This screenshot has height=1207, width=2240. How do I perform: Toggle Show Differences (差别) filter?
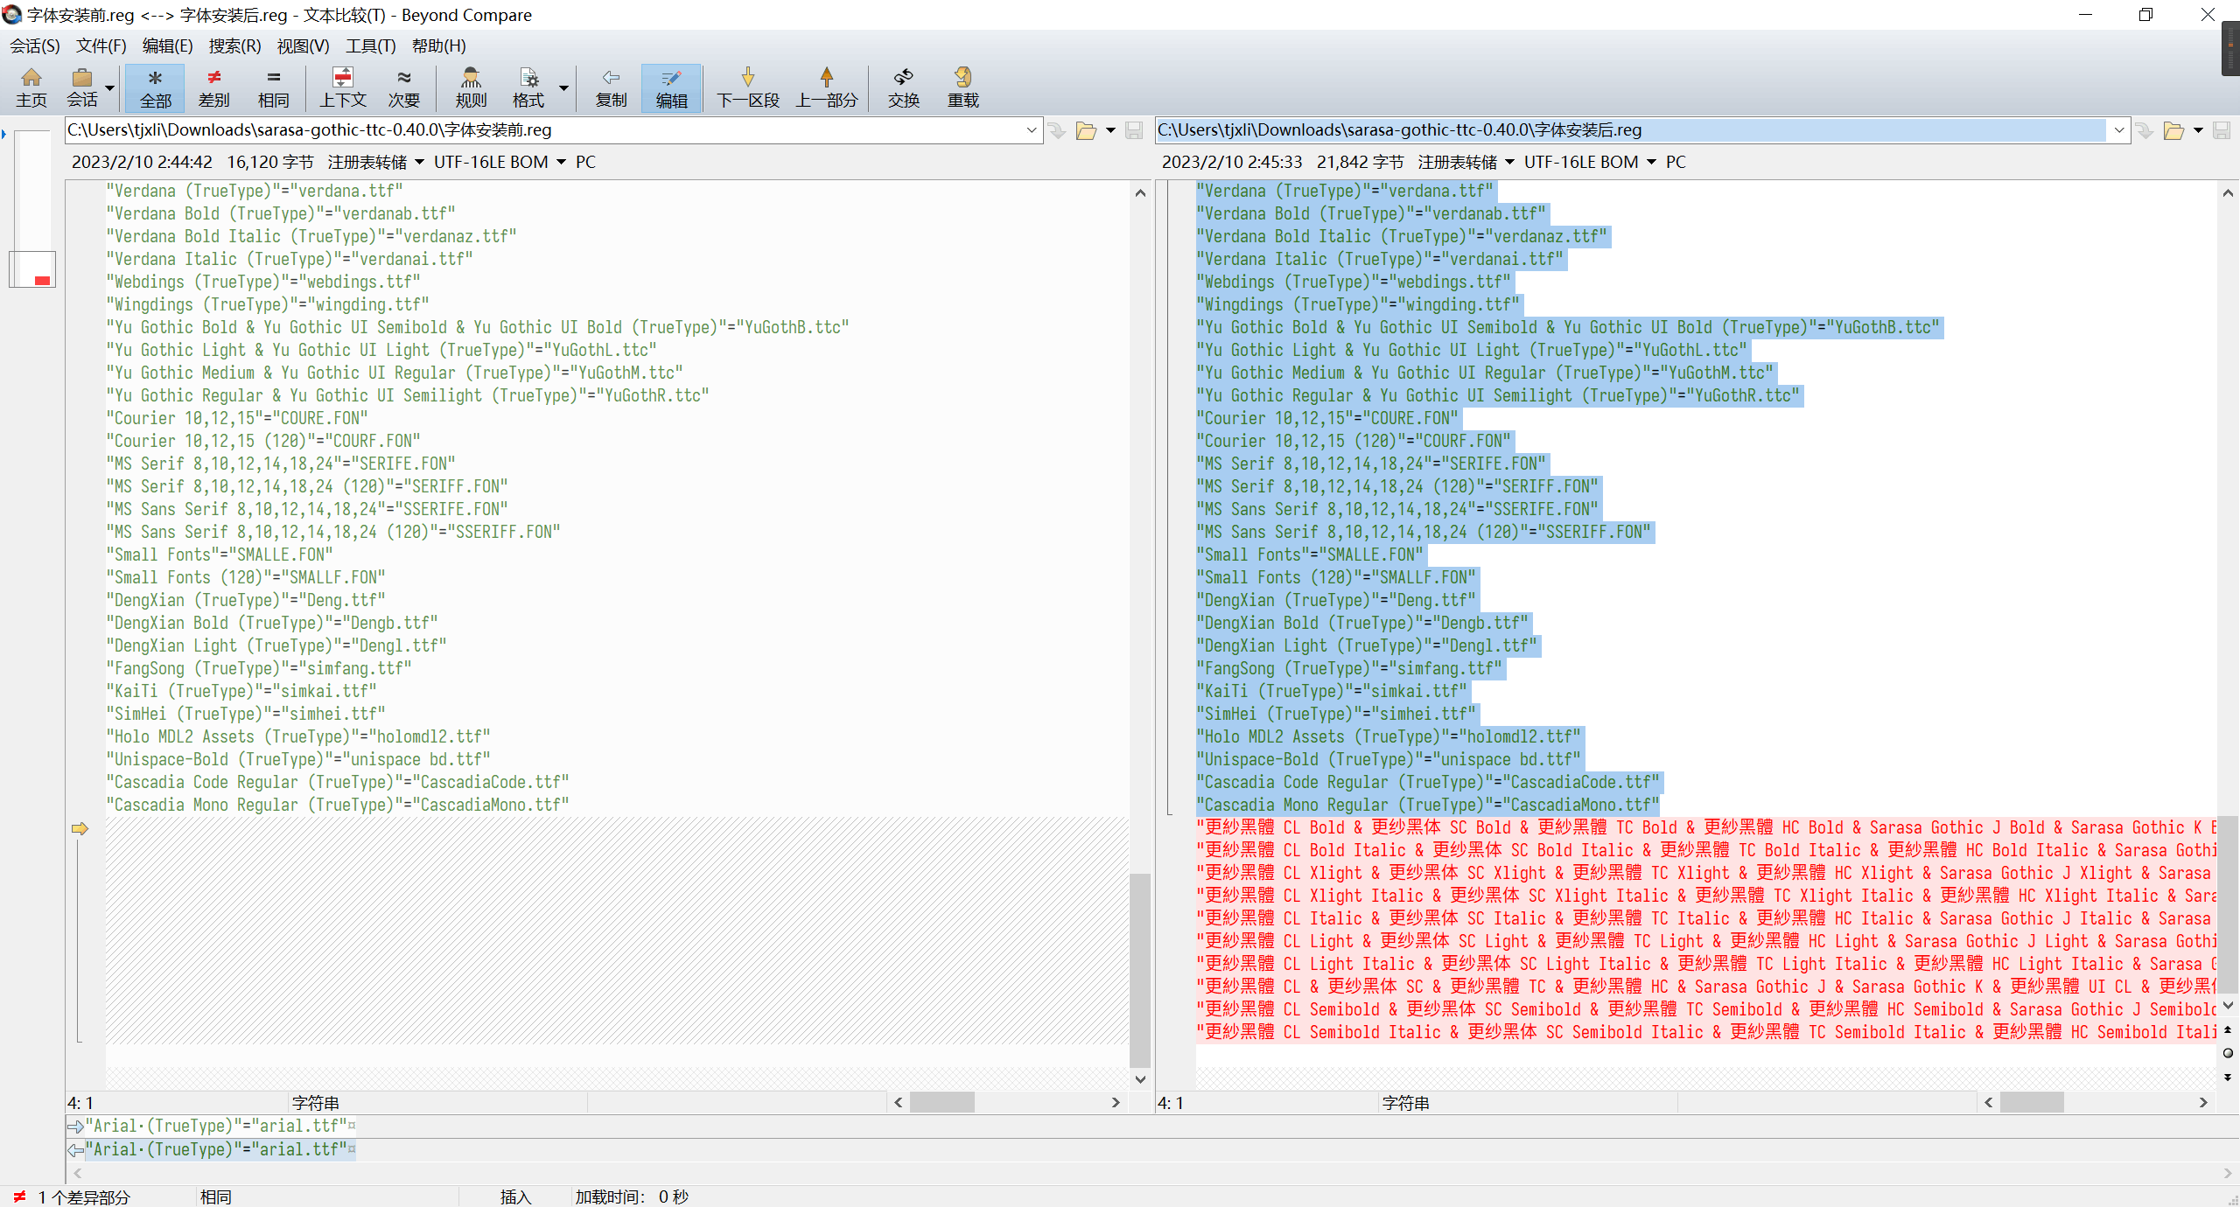click(213, 87)
